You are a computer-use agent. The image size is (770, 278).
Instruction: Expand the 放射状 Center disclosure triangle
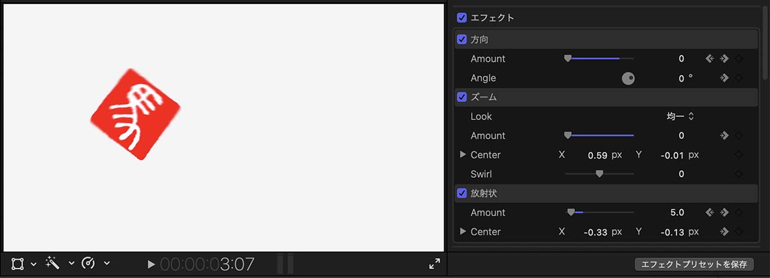[x=463, y=231]
